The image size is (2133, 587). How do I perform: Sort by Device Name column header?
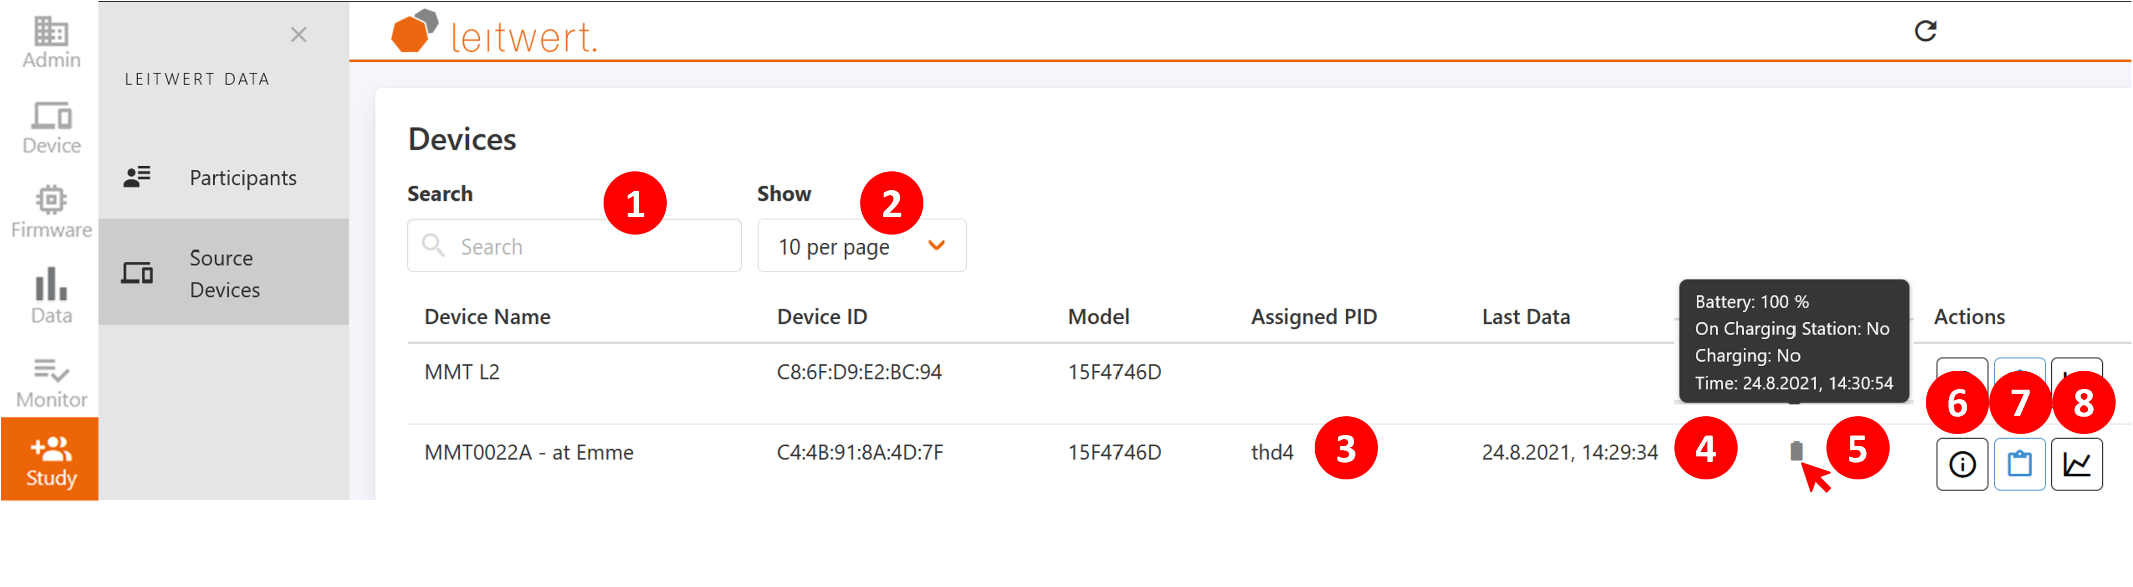[487, 317]
